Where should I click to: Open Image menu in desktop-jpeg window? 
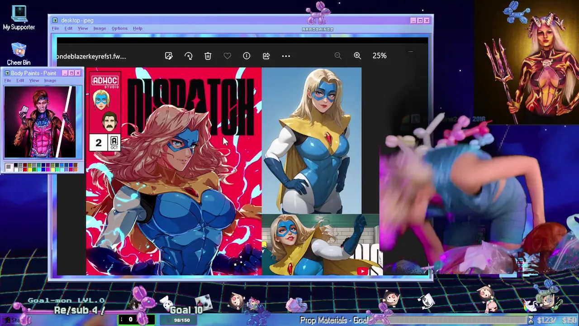click(x=100, y=28)
